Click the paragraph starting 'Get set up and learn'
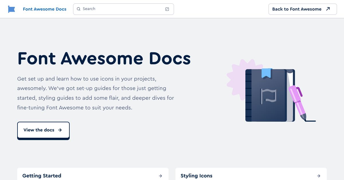The image size is (344, 180). click(96, 93)
